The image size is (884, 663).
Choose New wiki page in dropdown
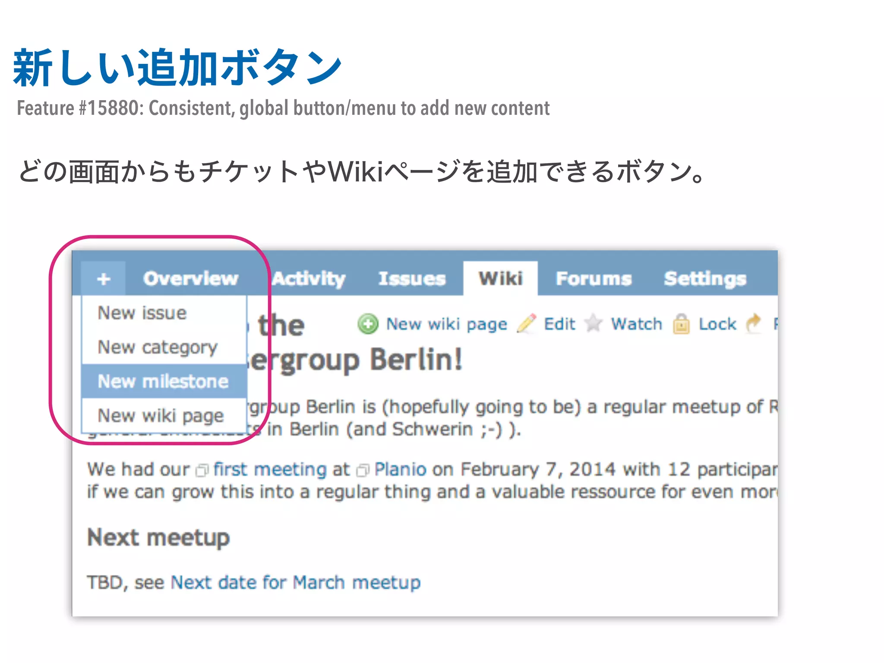164,415
